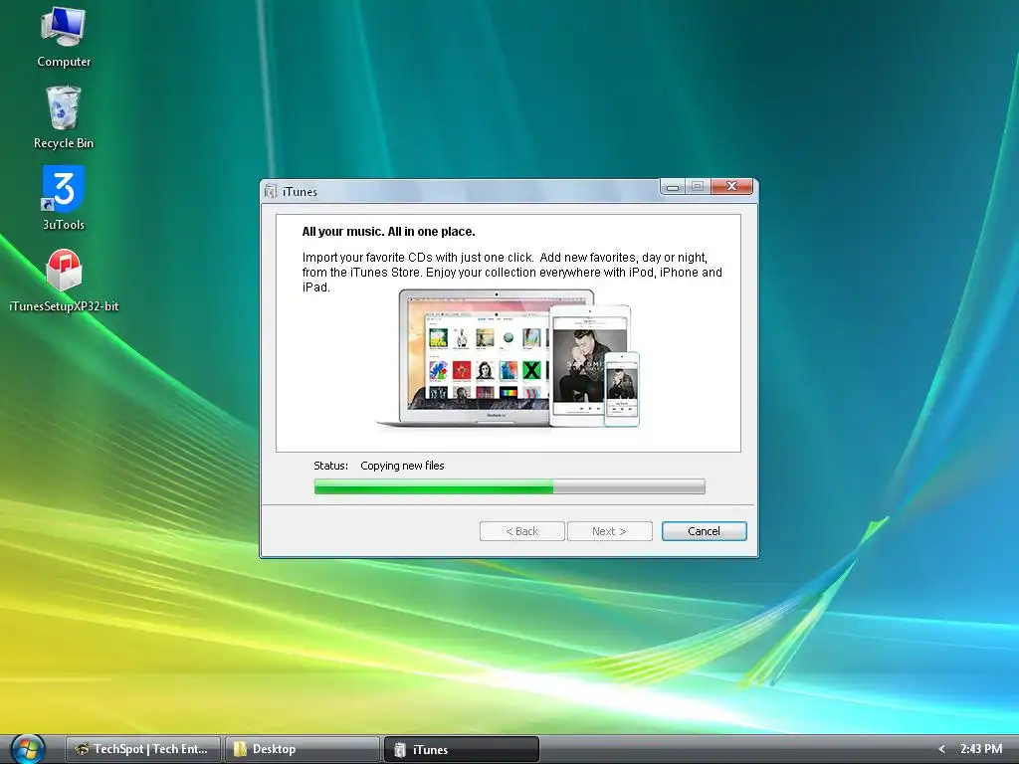This screenshot has width=1019, height=764.
Task: Click the 'Status:' label
Action: (x=330, y=466)
